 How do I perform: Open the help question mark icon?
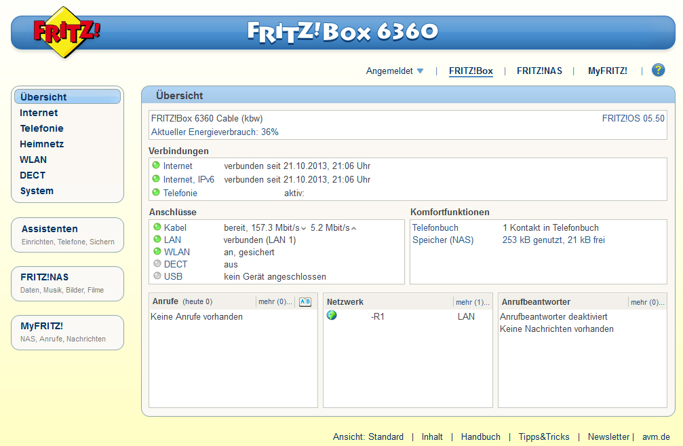pyautogui.click(x=658, y=70)
